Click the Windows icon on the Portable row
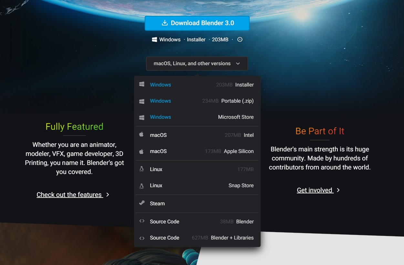404x265 pixels. click(x=141, y=101)
